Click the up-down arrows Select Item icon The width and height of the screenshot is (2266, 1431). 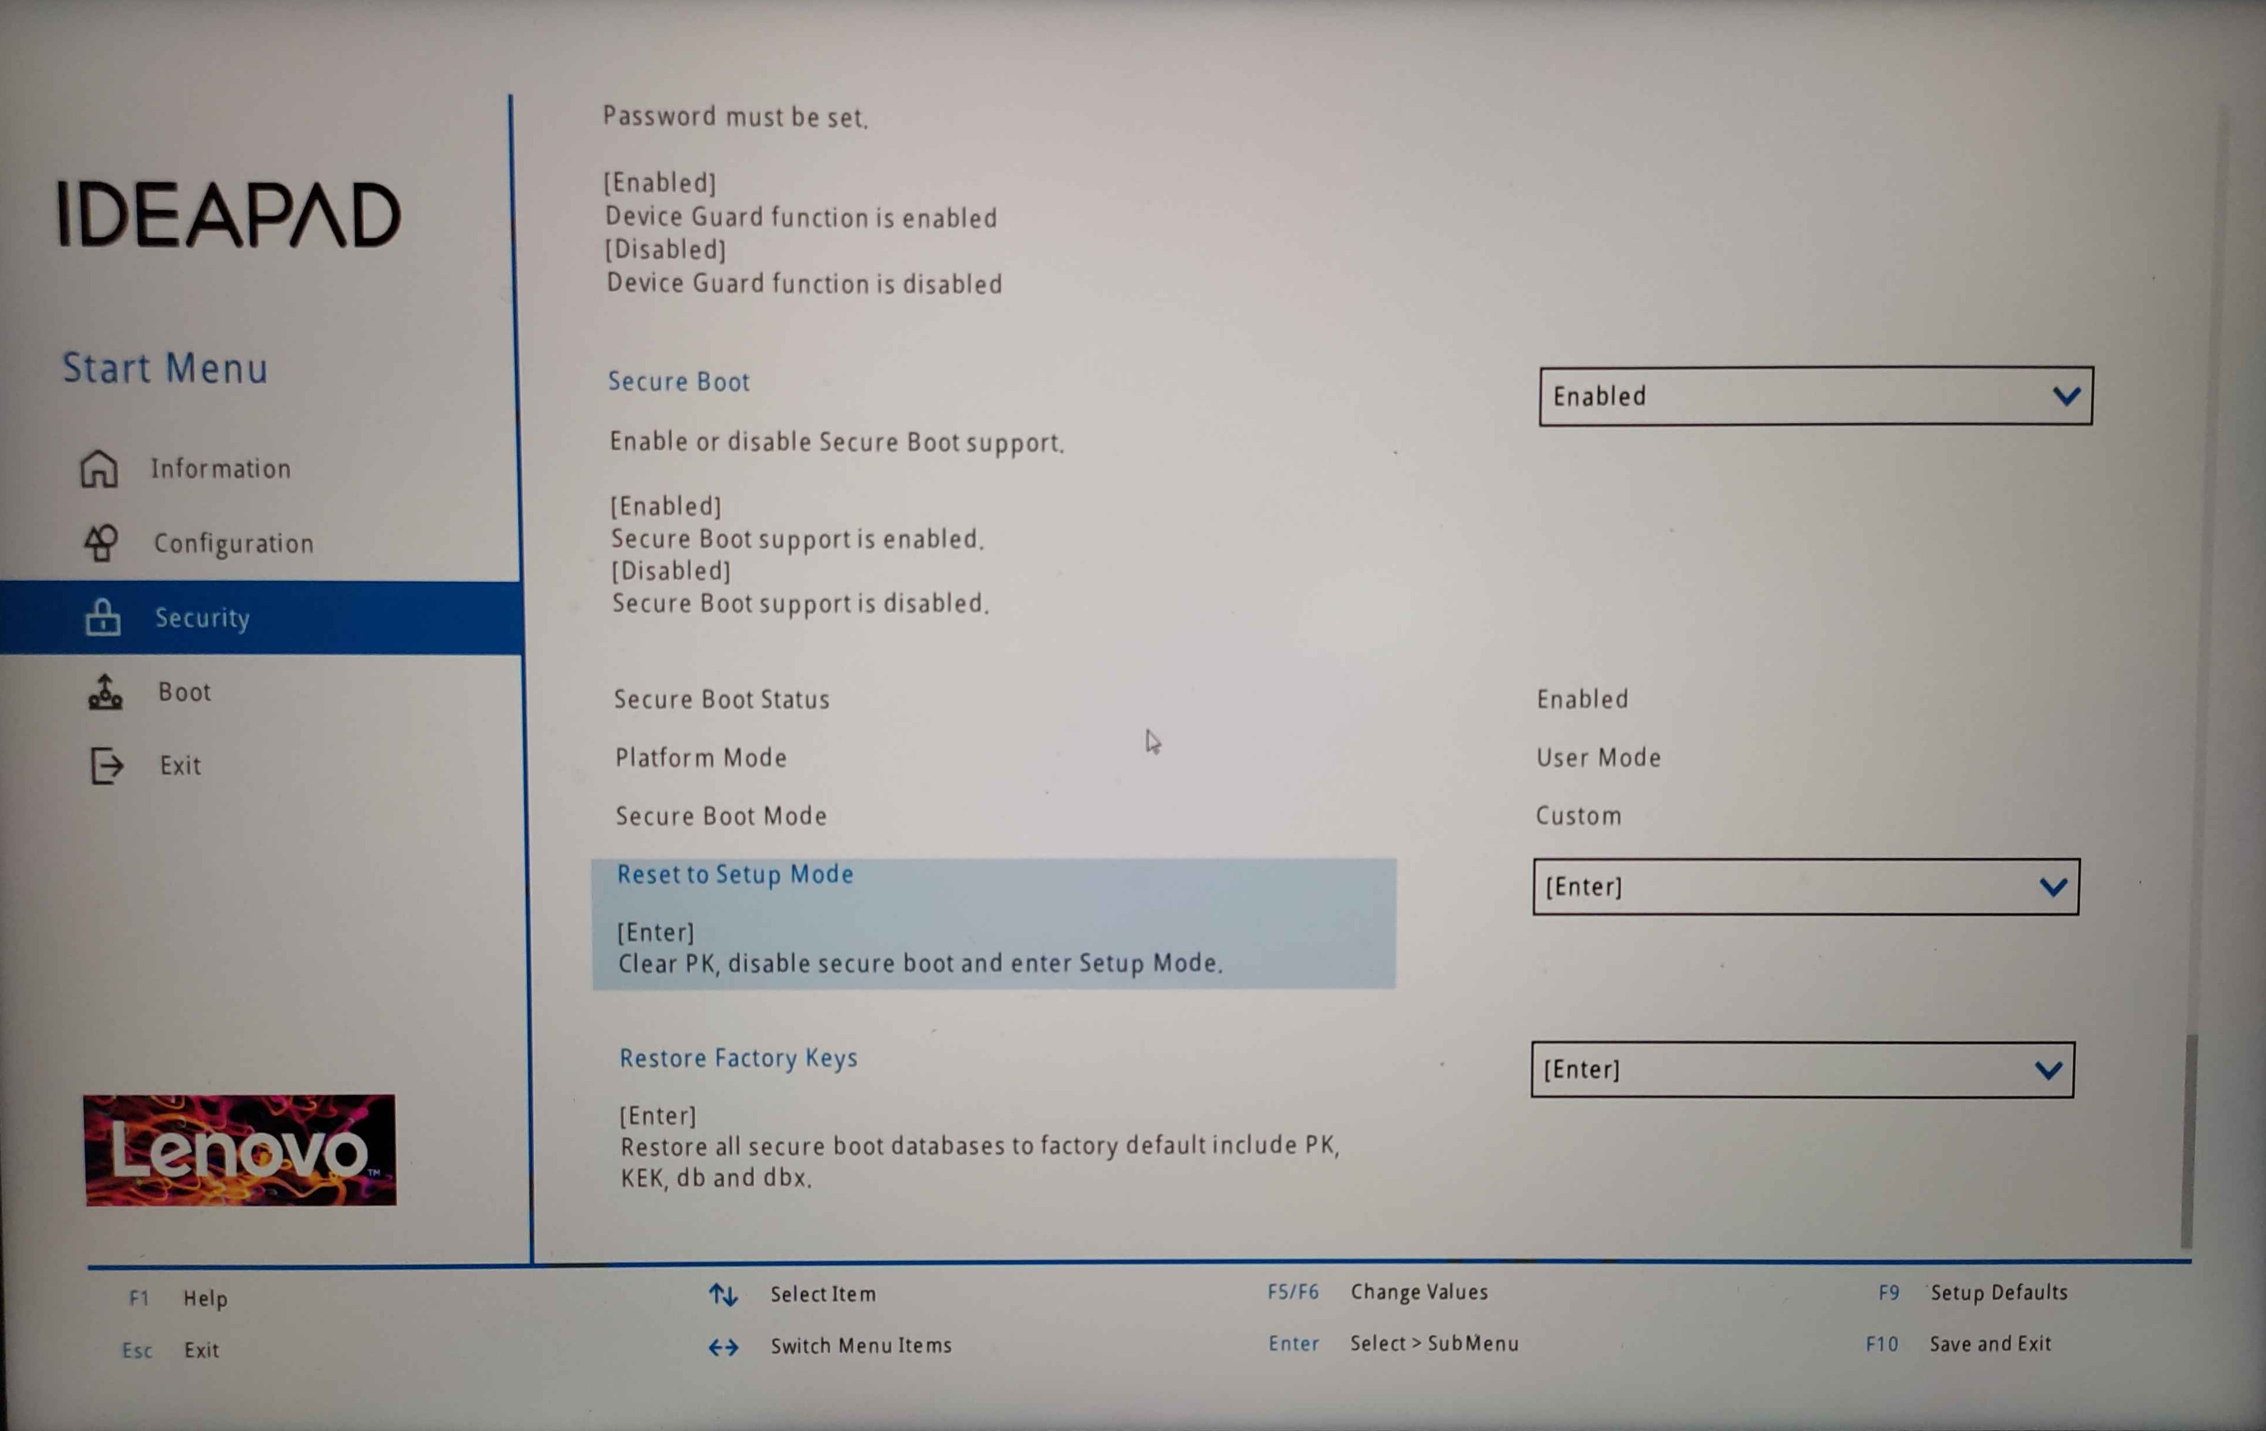[x=722, y=1295]
